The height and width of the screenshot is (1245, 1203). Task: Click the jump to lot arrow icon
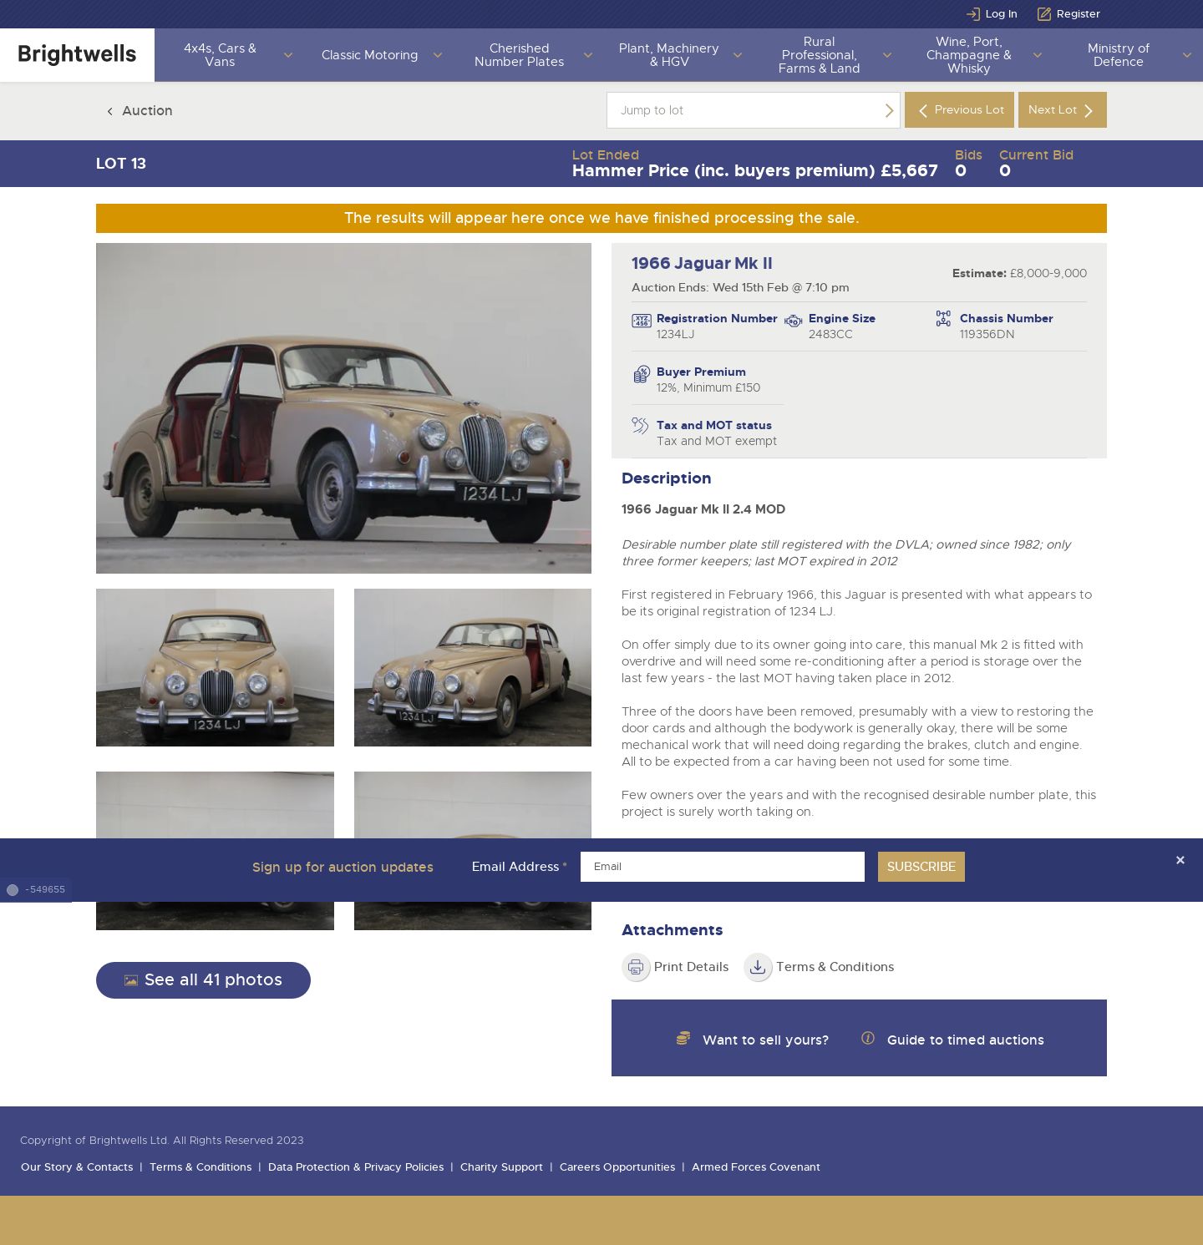coord(889,110)
